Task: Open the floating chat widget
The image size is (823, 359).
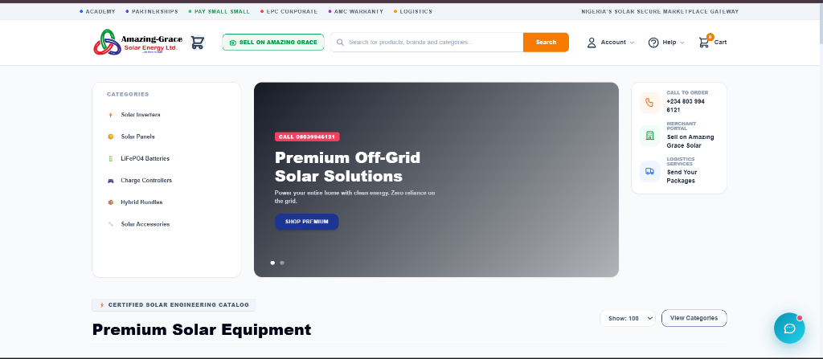Action: pyautogui.click(x=789, y=328)
